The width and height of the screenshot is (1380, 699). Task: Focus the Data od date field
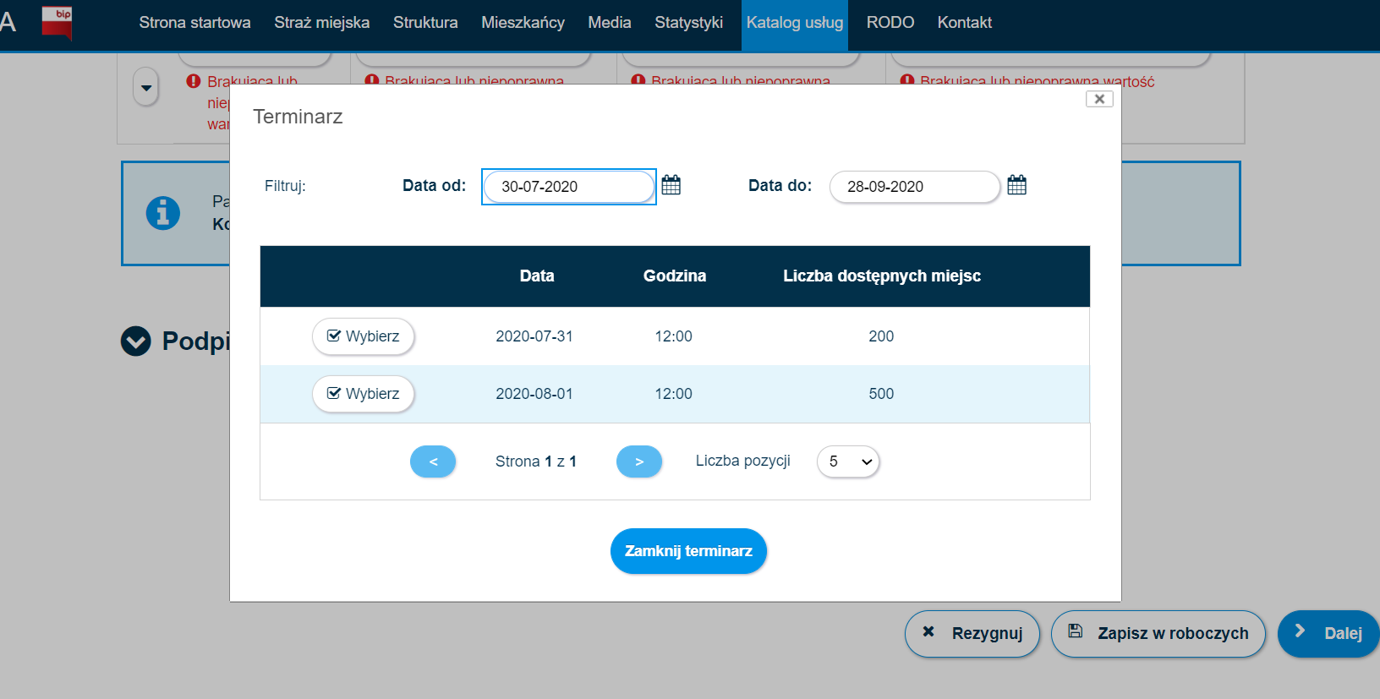click(x=569, y=187)
